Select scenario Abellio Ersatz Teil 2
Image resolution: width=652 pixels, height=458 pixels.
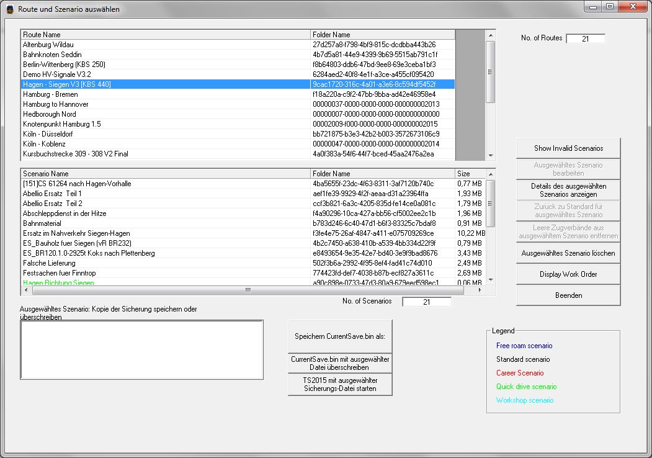[253, 204]
